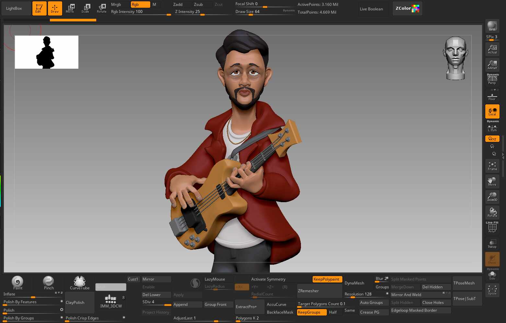Toggle the PolyF line fill icon
This screenshot has height=323, width=506.
click(x=492, y=227)
